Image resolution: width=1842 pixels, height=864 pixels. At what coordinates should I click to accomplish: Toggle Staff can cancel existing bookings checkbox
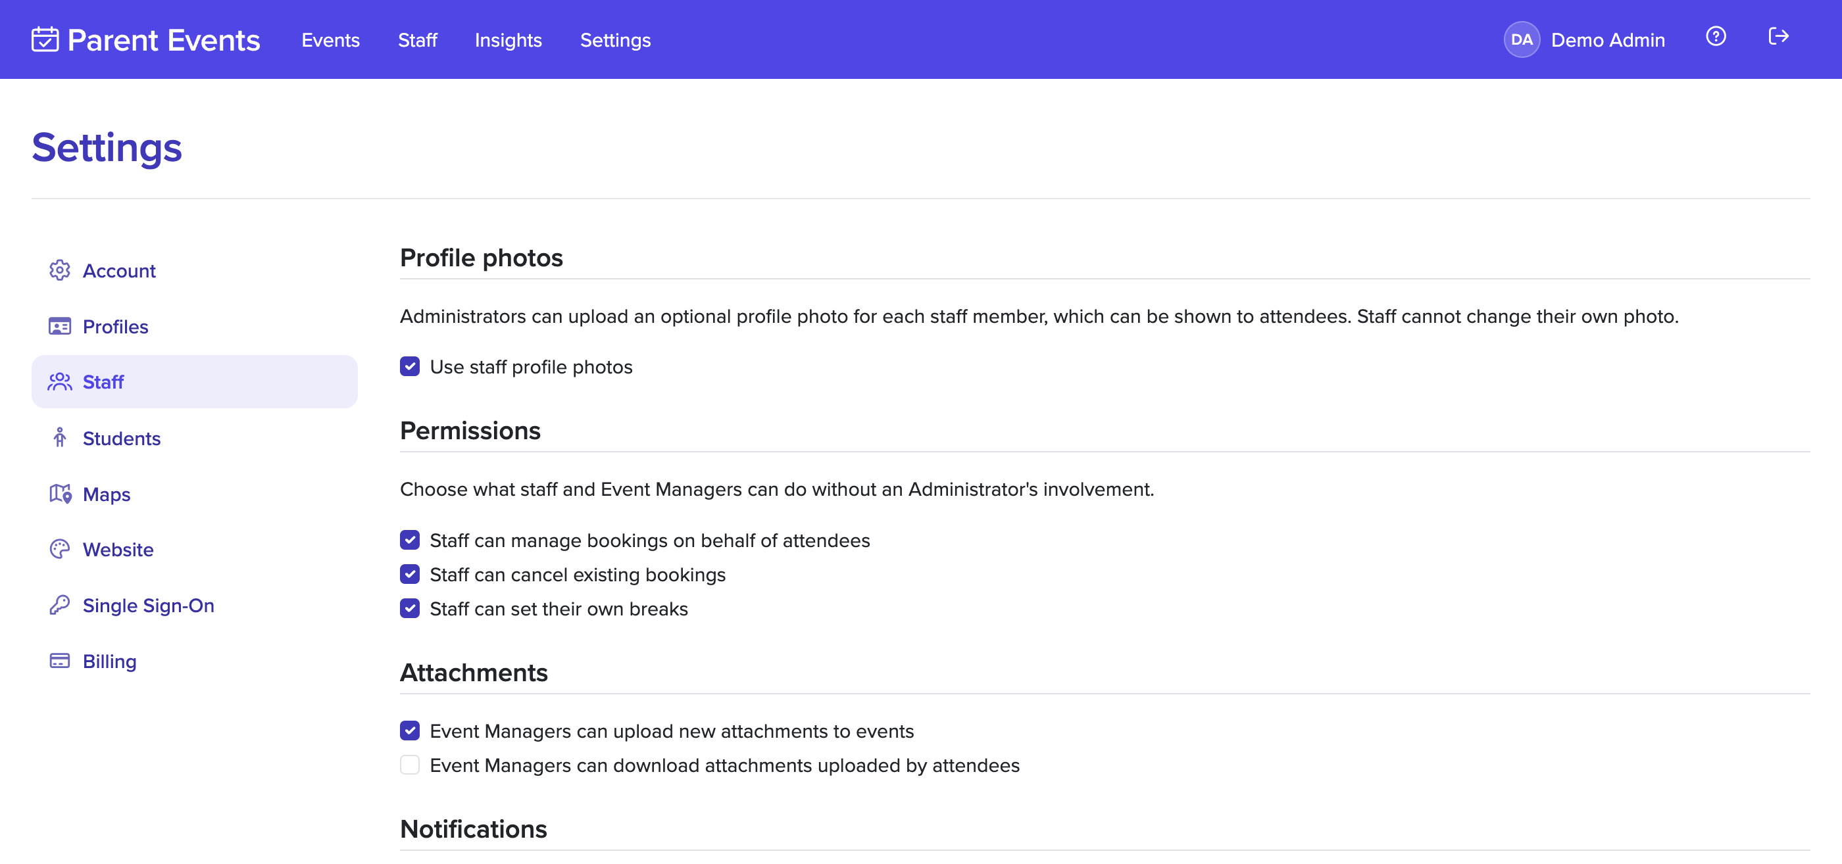point(410,575)
